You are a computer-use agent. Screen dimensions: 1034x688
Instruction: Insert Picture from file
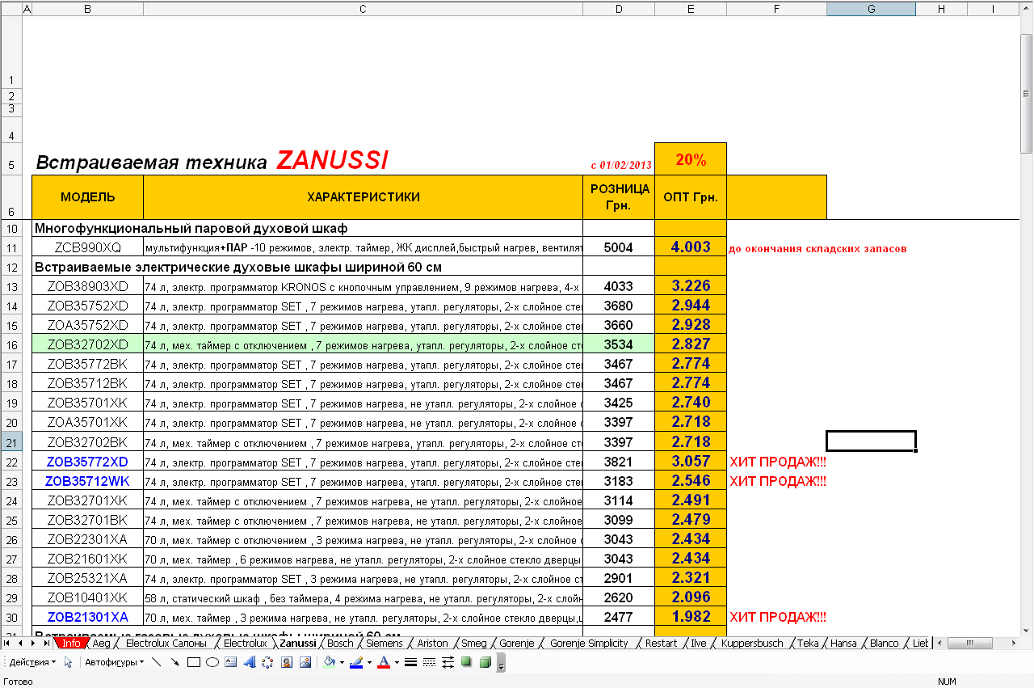[305, 662]
